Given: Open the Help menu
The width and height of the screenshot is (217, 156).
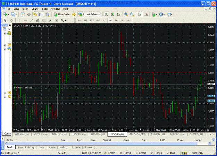Looking at the screenshot, I should coord(66,9).
